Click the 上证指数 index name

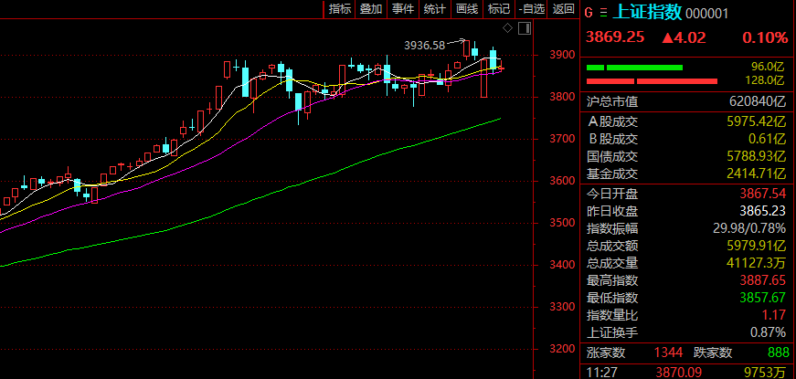tap(647, 12)
